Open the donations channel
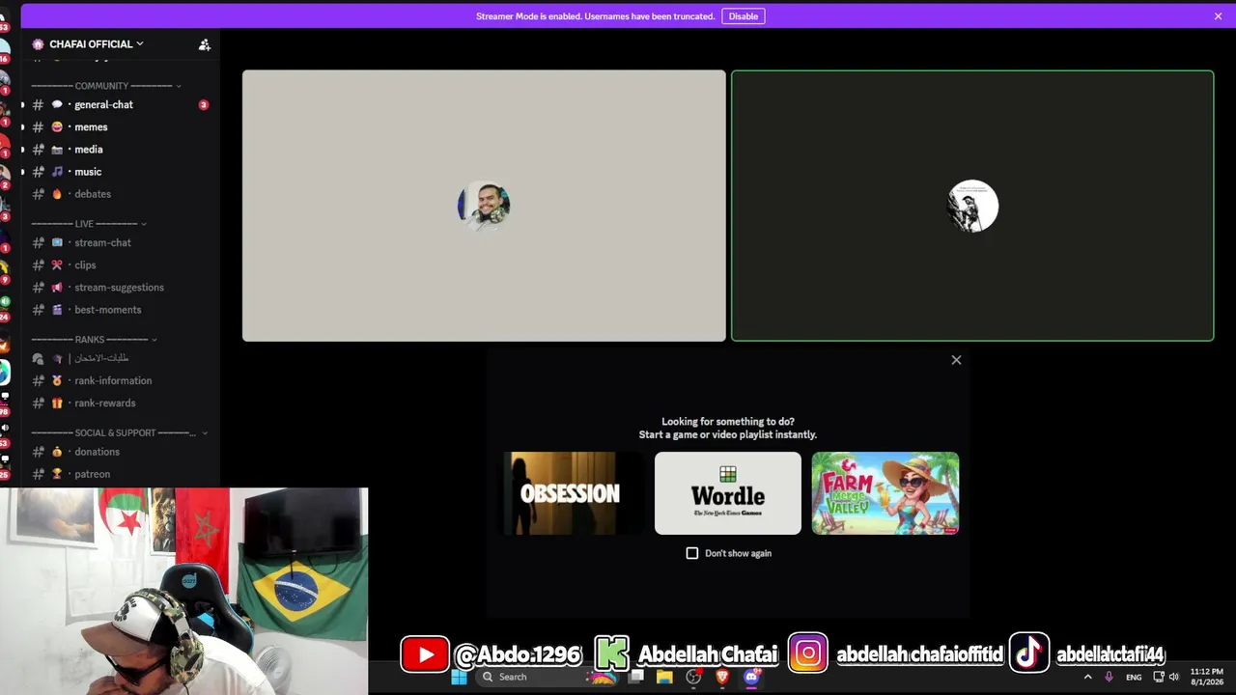This screenshot has height=695, width=1236. (x=121, y=451)
